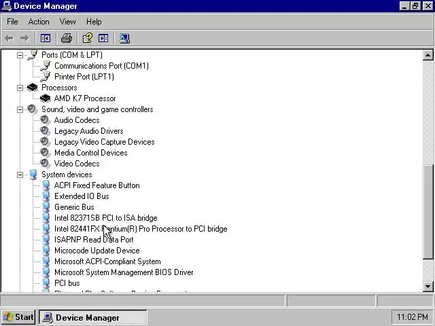The height and width of the screenshot is (326, 435).
Task: Click the Forward arrow toolbar button
Action: point(24,38)
